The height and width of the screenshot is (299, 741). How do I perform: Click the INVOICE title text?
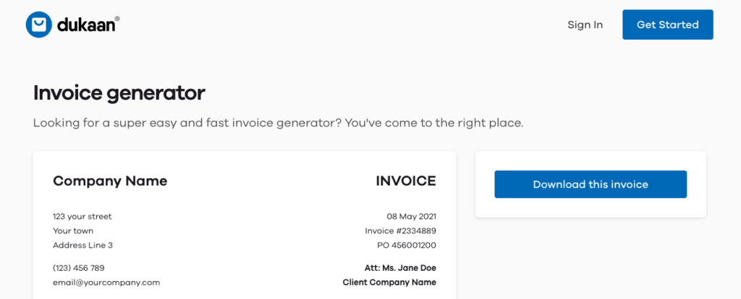[x=405, y=181]
